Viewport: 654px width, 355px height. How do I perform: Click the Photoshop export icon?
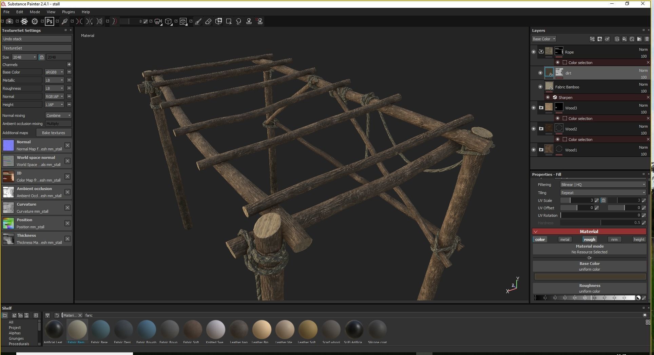49,21
